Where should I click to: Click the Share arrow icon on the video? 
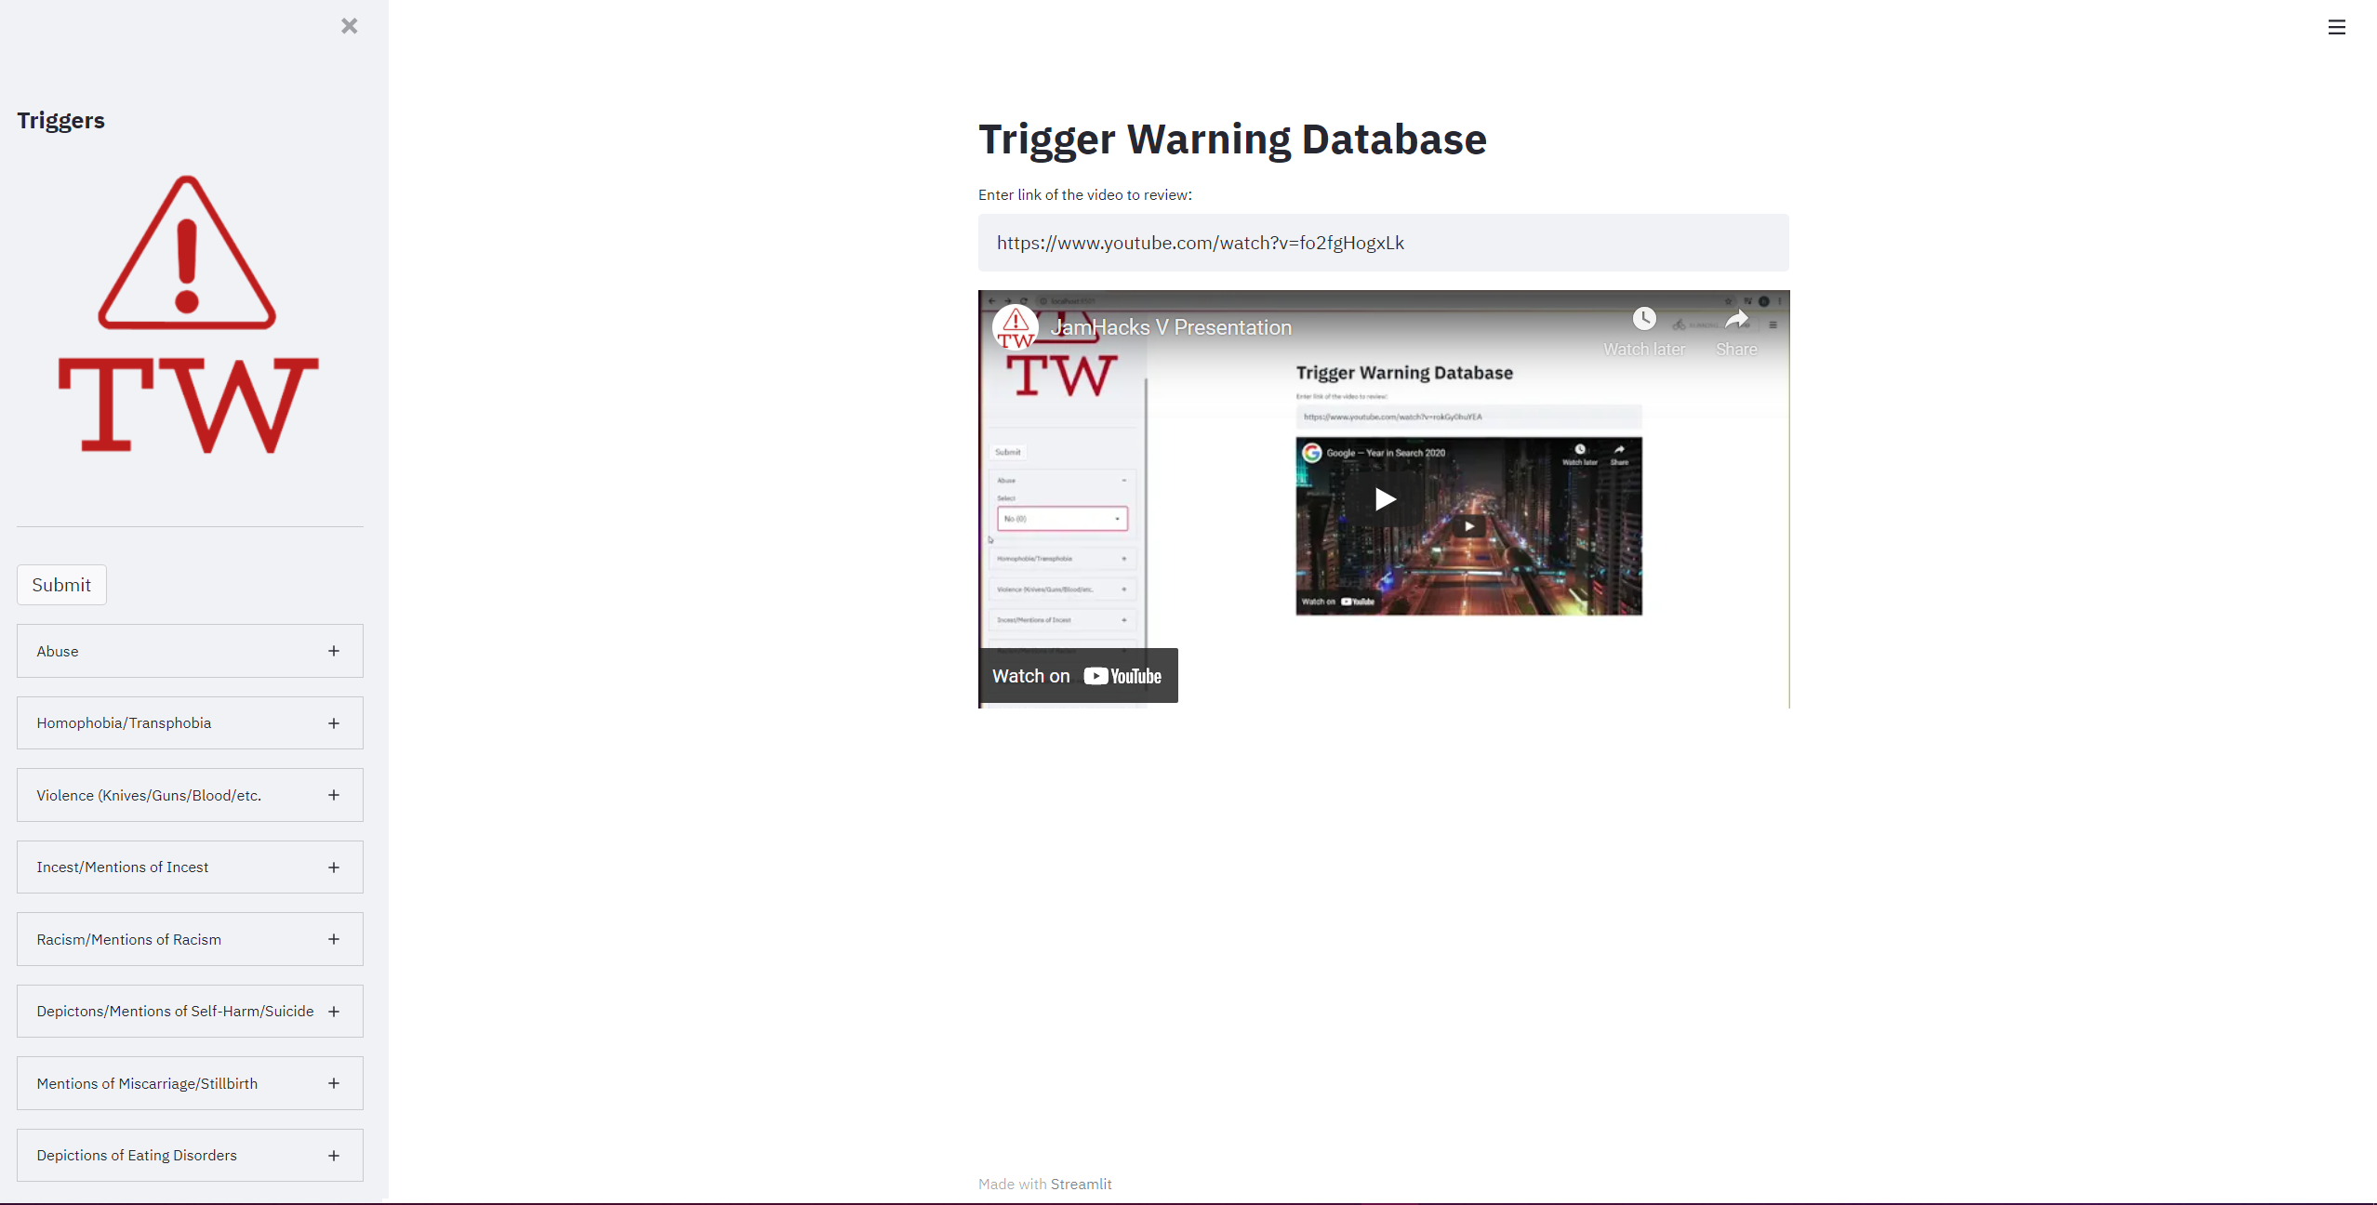tap(1735, 321)
